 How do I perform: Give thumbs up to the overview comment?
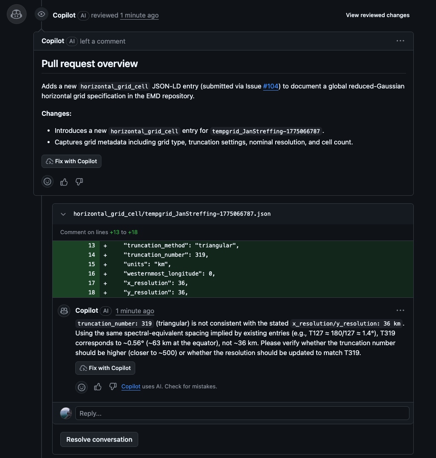point(64,182)
